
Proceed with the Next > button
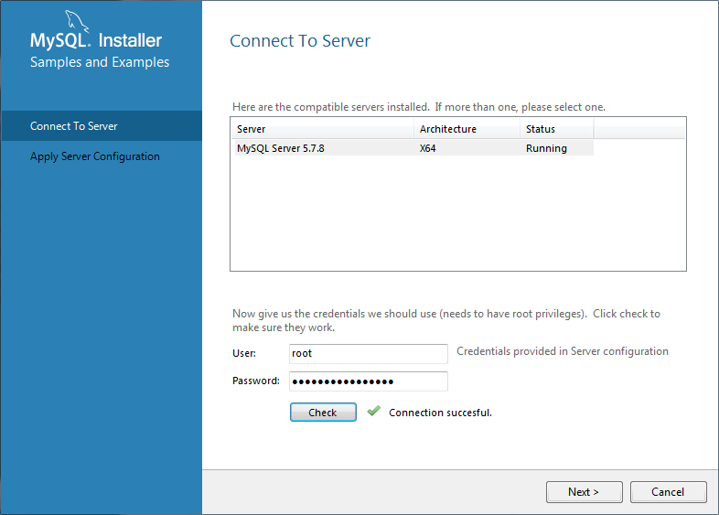tap(584, 491)
